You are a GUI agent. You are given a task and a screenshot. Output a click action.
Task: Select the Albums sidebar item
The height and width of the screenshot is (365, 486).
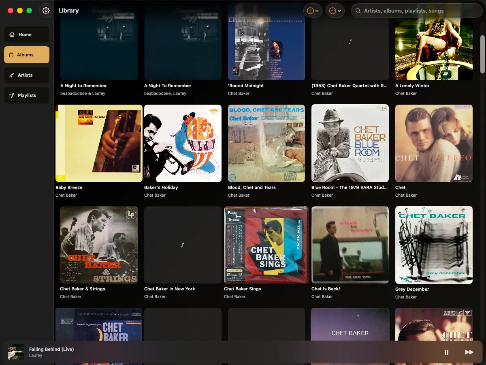[27, 55]
